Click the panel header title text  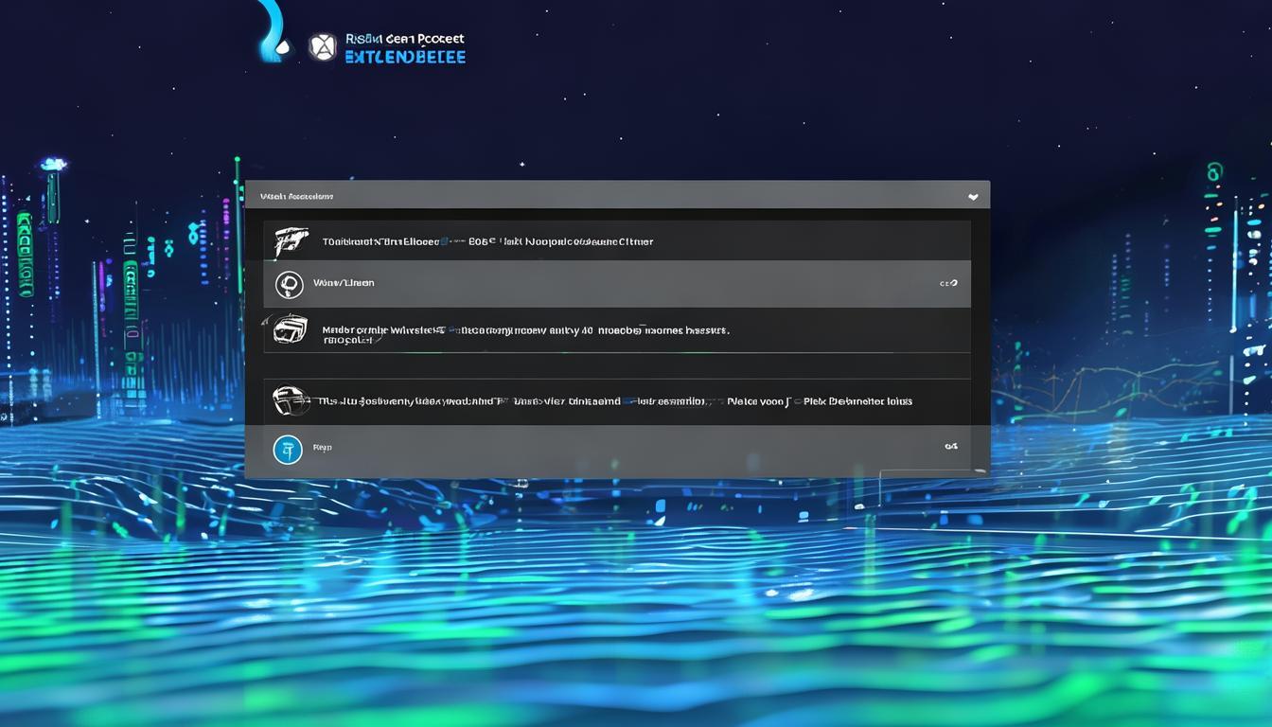click(296, 197)
